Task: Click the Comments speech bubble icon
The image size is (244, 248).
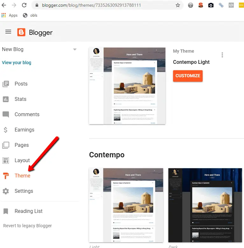Action: (x=6, y=114)
